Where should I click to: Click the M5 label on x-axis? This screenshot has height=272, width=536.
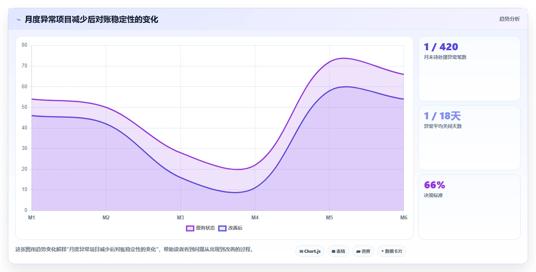click(x=330, y=217)
